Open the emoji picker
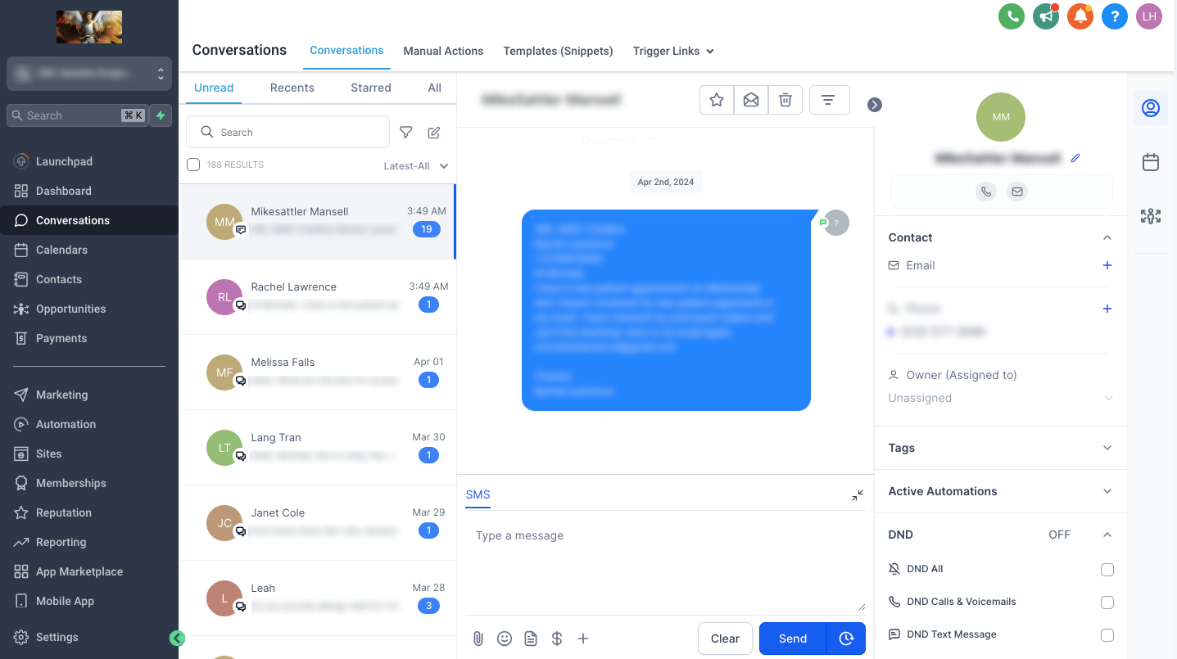 click(505, 639)
